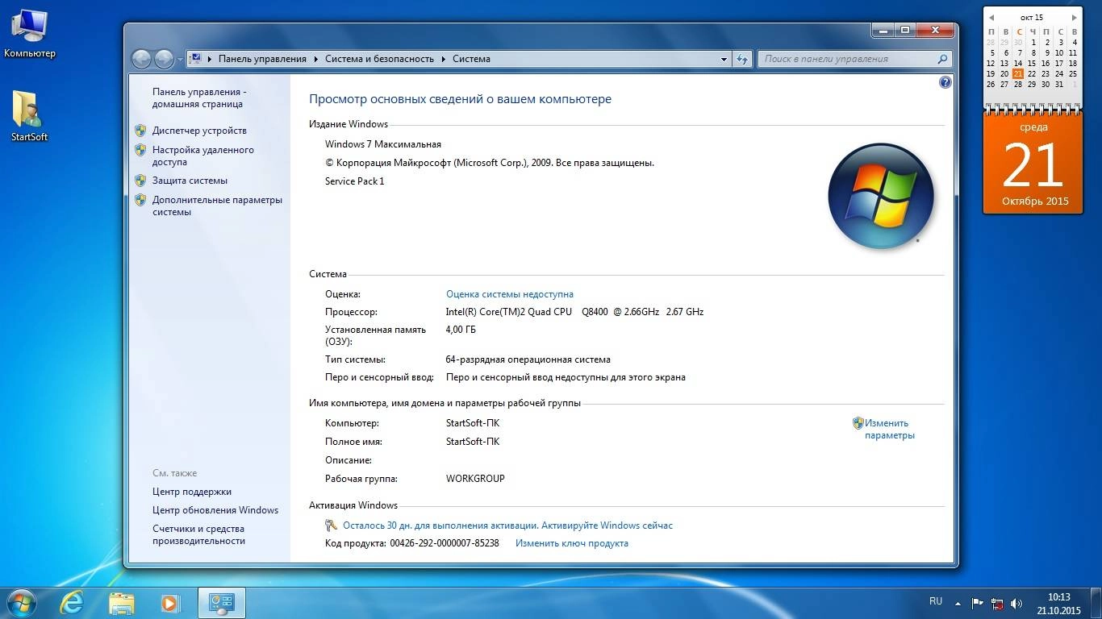Image resolution: width=1102 pixels, height=619 pixels.
Task: Click the magnifier icon in the search box
Action: (942, 59)
